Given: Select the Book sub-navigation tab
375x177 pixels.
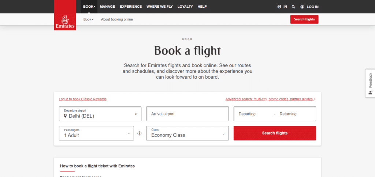Looking at the screenshot, I should pos(88,19).
